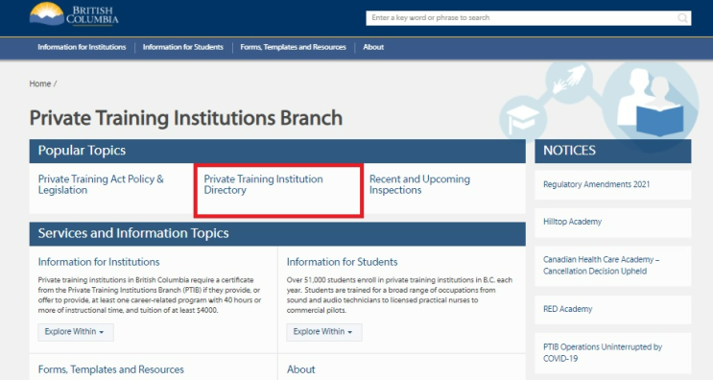Open Information for Students menu
Screen dimensions: 713x380
tap(182, 47)
